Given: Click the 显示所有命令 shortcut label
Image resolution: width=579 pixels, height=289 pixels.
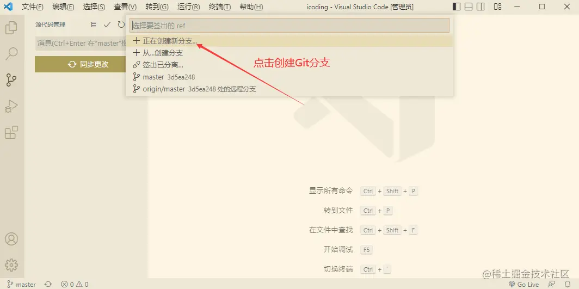Looking at the screenshot, I should point(331,191).
